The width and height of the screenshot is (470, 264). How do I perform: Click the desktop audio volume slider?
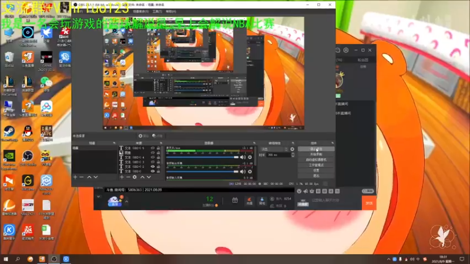[202, 171]
